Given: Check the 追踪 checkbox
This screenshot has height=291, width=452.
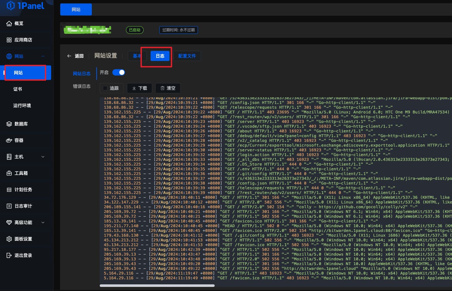Looking at the screenshot, I should point(105,88).
